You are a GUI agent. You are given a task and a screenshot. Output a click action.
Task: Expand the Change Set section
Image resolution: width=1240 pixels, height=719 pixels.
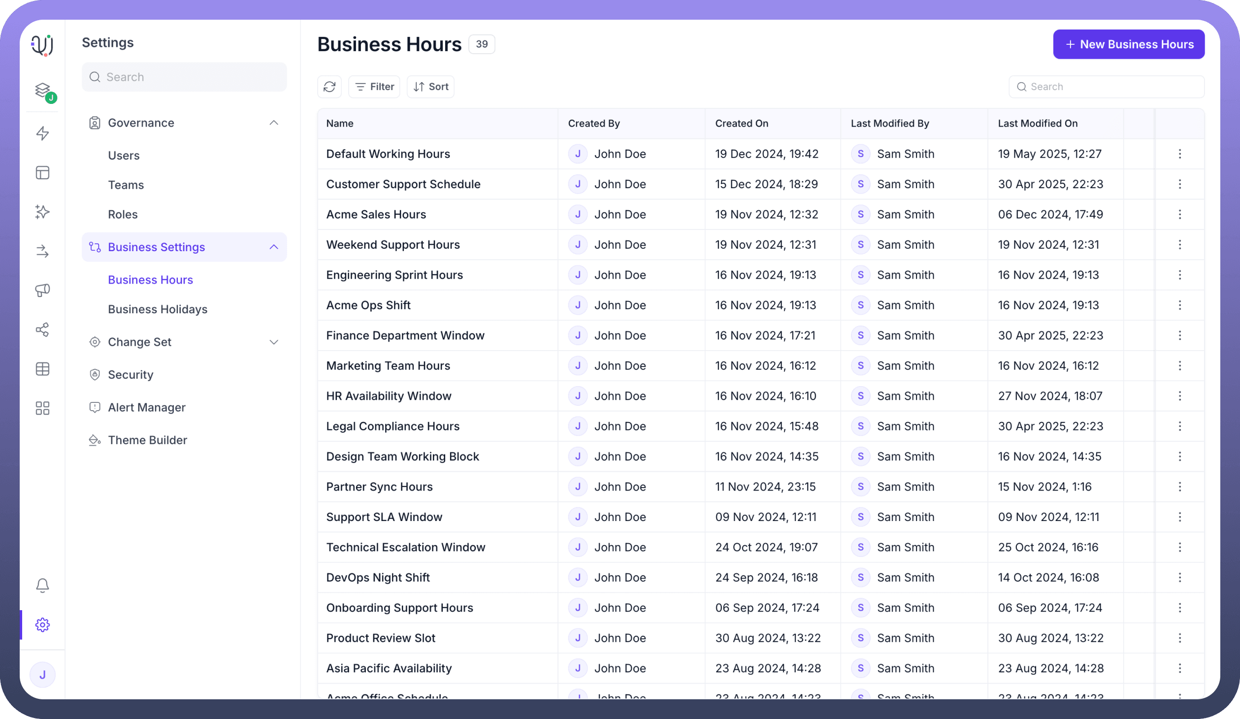tap(274, 342)
